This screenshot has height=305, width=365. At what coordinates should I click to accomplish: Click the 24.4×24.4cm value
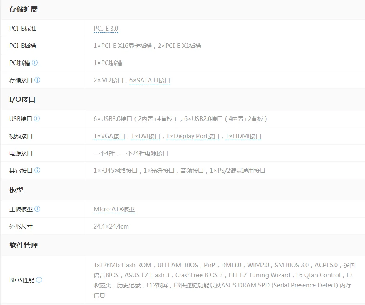tap(111, 226)
